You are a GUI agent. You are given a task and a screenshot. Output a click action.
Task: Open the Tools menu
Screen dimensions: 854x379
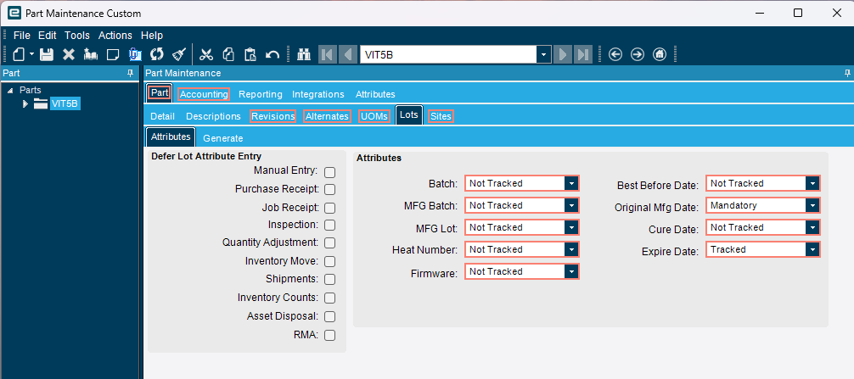[x=77, y=36]
